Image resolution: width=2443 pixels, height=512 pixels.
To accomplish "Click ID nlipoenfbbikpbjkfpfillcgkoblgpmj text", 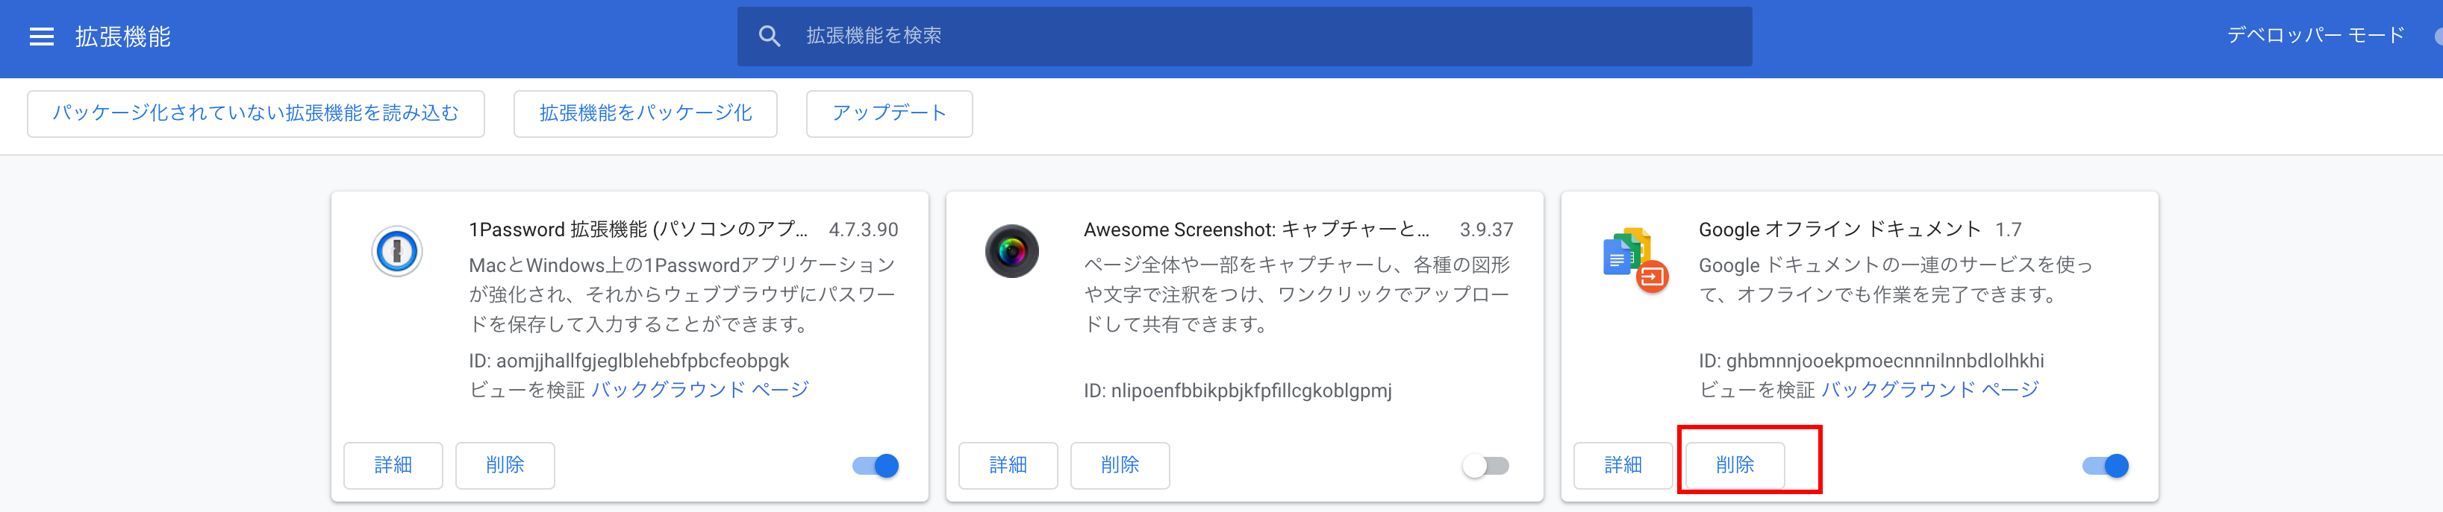I will coord(1238,390).
